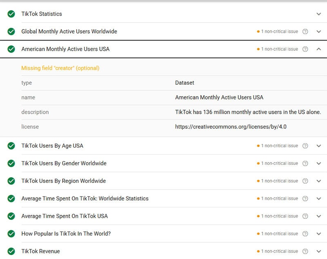Click the Missing field "creator" (optional) warning
The image size is (327, 259).
(x=60, y=68)
